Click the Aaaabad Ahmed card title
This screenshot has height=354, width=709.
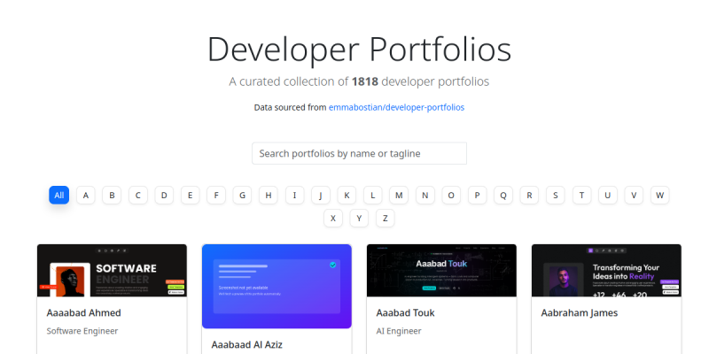(x=83, y=313)
